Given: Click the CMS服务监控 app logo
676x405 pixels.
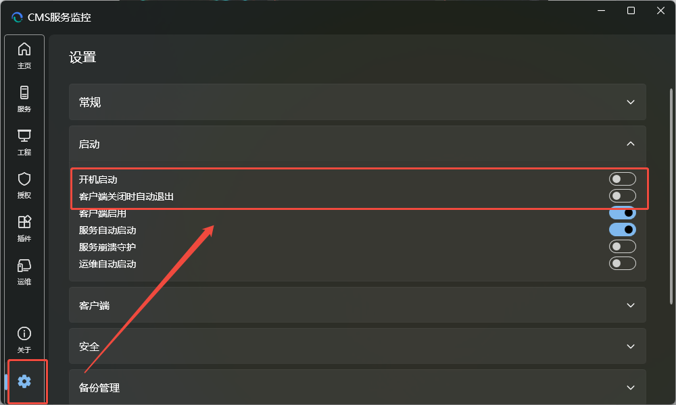Looking at the screenshot, I should point(18,18).
